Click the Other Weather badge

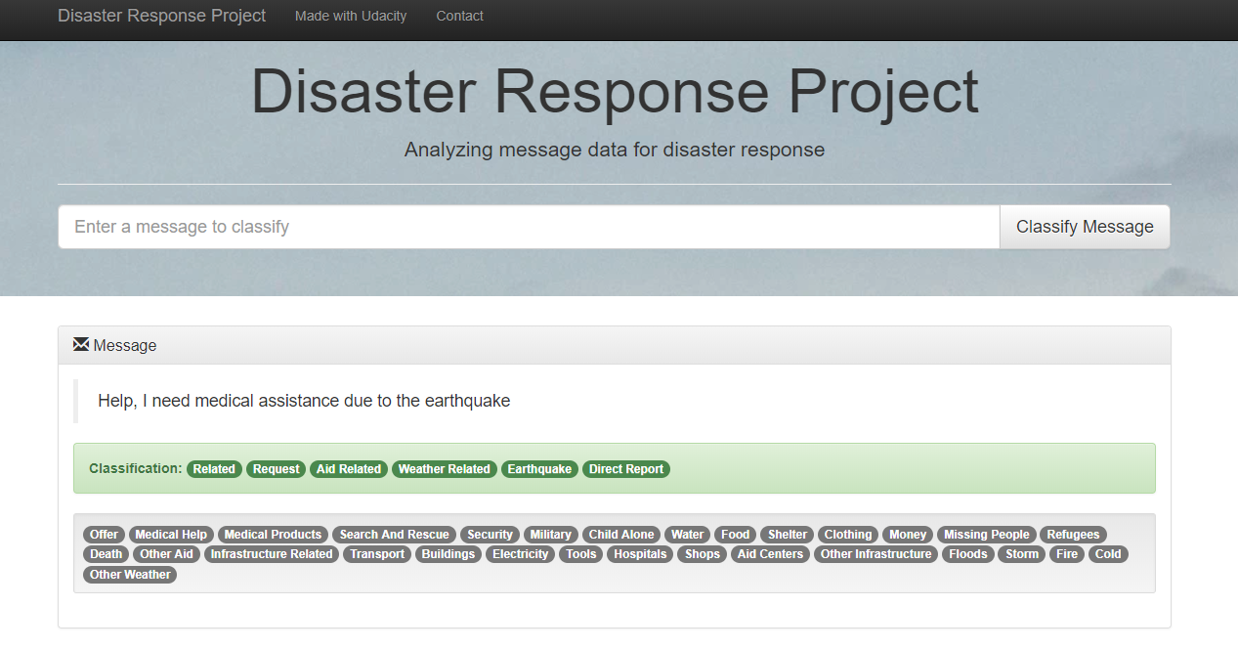[130, 575]
